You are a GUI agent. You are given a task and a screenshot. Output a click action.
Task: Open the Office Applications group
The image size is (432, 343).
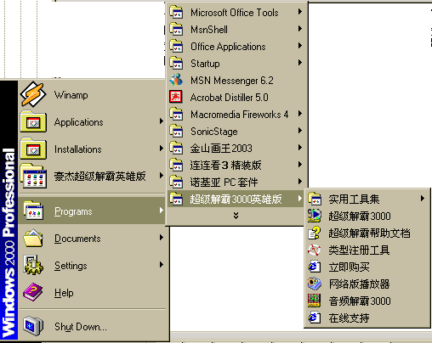coord(236,46)
